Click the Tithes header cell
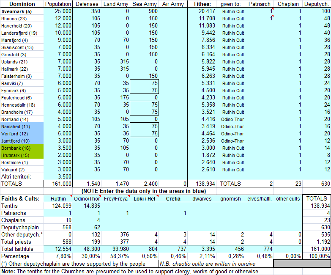Image resolution: width=331 pixels, height=275 pixels. pos(202,4)
